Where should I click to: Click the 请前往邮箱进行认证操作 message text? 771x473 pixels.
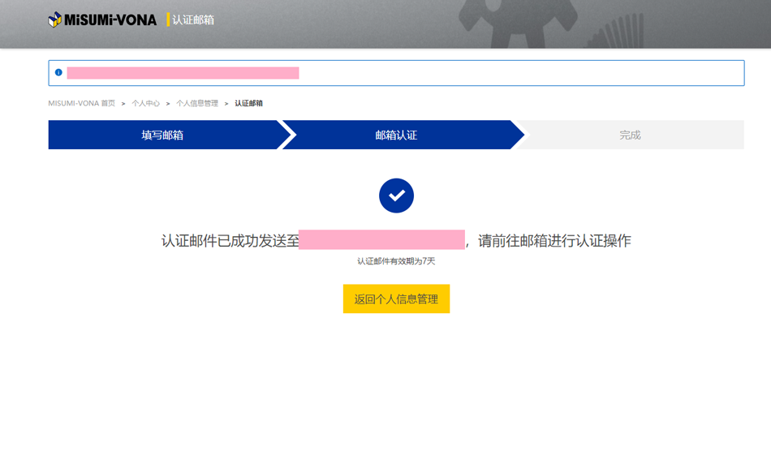553,241
